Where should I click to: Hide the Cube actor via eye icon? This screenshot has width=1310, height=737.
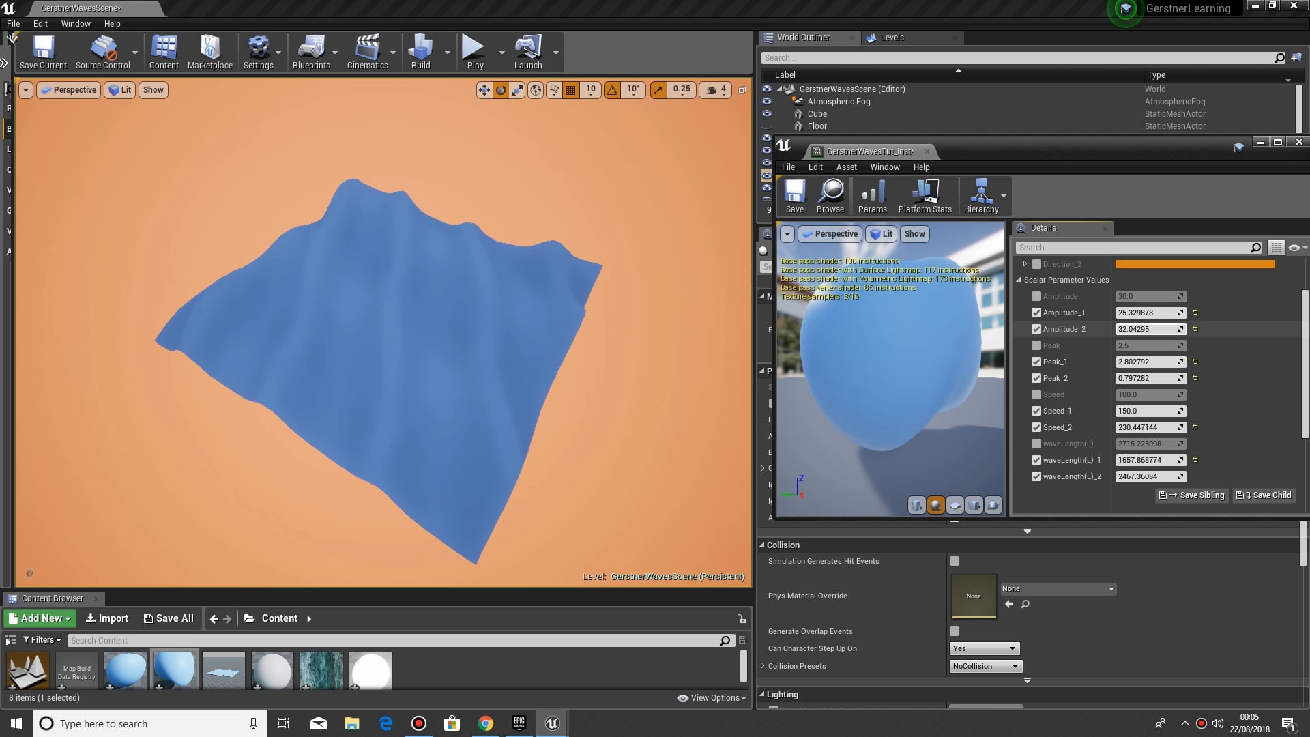pos(767,113)
